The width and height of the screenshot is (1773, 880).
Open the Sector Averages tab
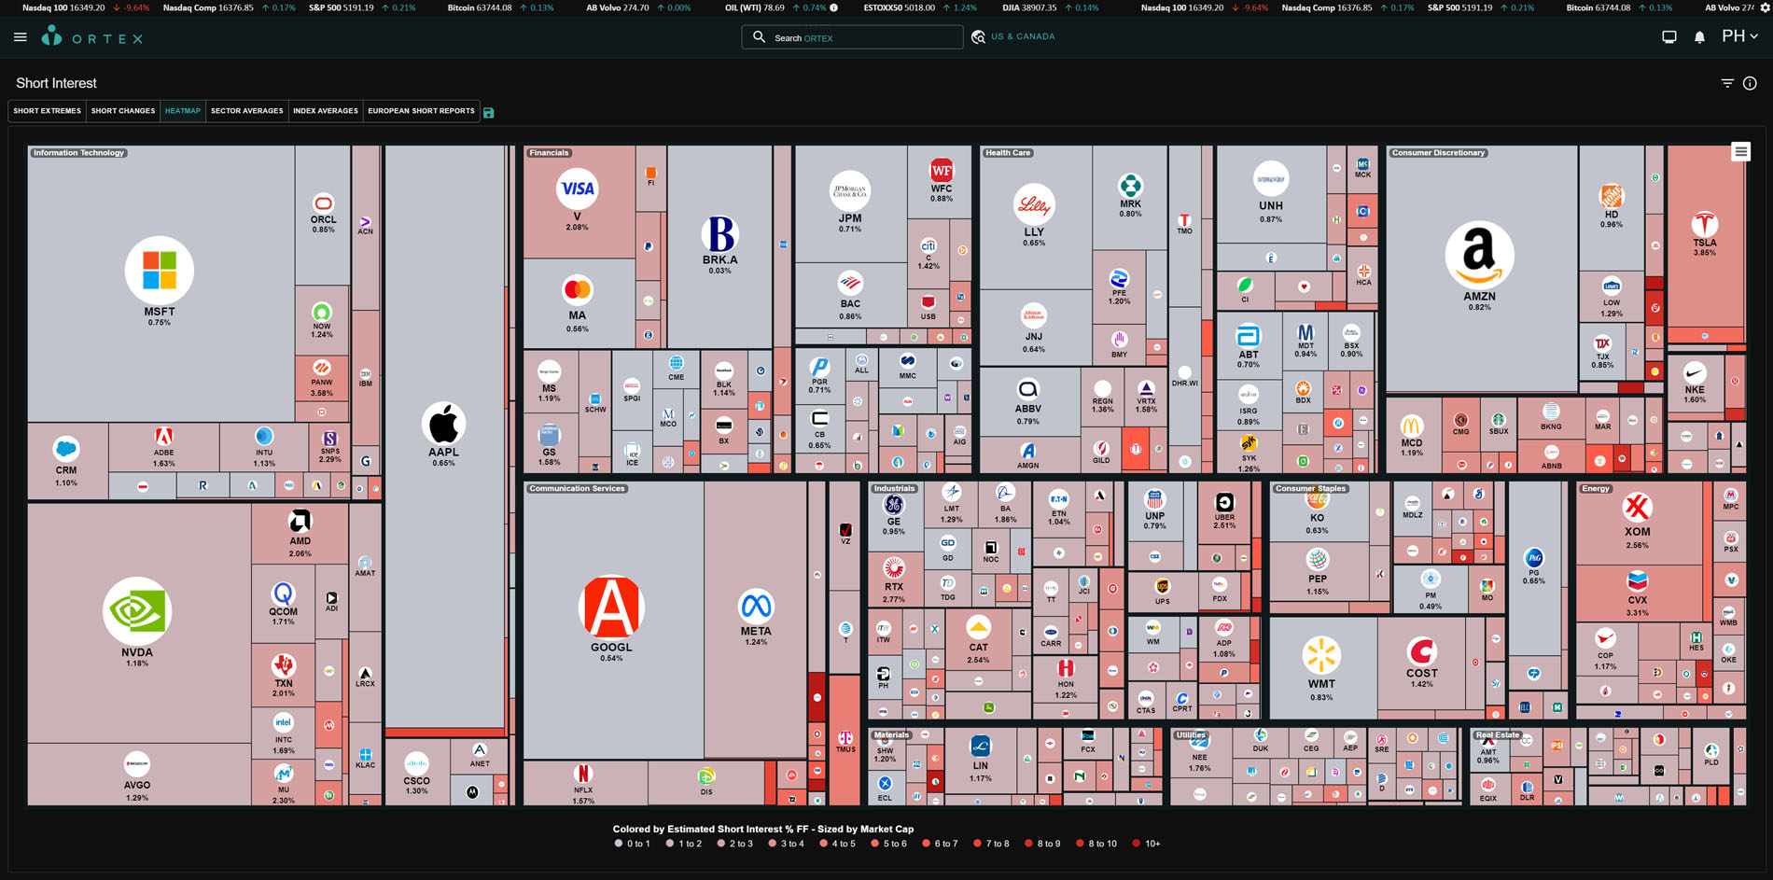[x=246, y=111]
